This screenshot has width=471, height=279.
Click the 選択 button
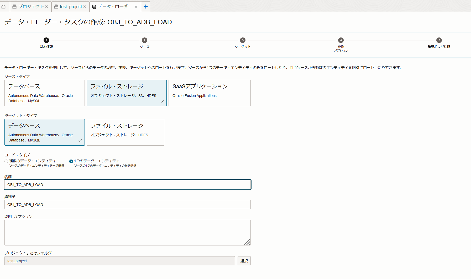click(244, 261)
